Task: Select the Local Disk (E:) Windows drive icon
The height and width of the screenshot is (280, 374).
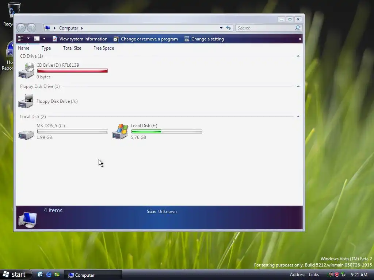Action: pyautogui.click(x=120, y=131)
